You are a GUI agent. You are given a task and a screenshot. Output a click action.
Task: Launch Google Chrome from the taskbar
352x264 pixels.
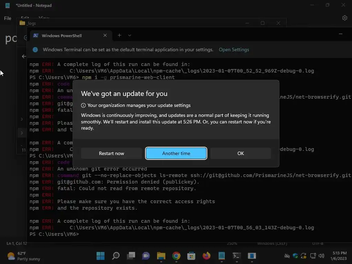pos(176,256)
